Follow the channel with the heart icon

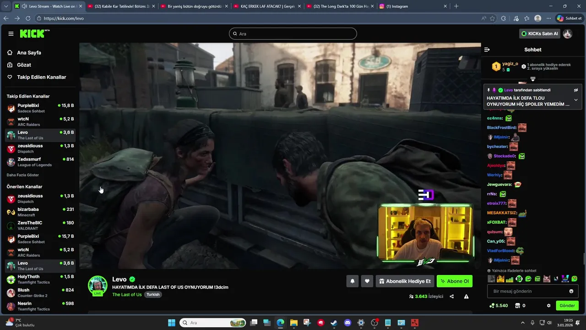coord(367,281)
